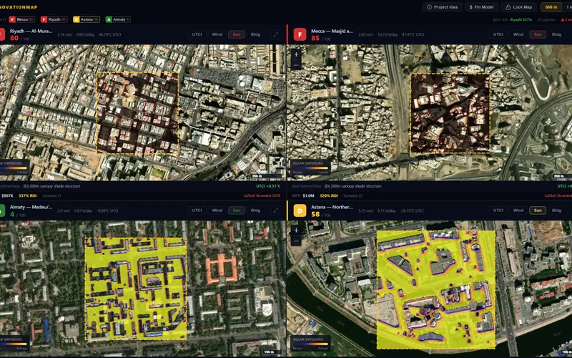Select the Riyadh city chip
This screenshot has width=572, height=358.
click(54, 19)
